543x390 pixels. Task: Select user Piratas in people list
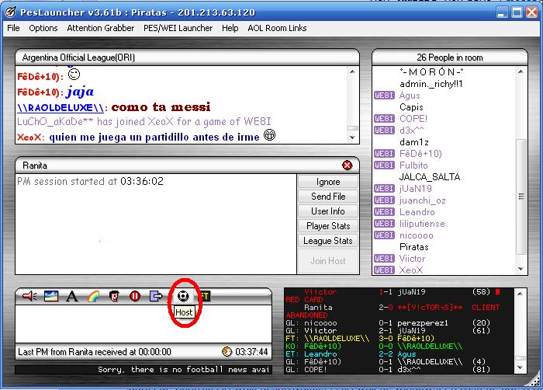(x=413, y=247)
